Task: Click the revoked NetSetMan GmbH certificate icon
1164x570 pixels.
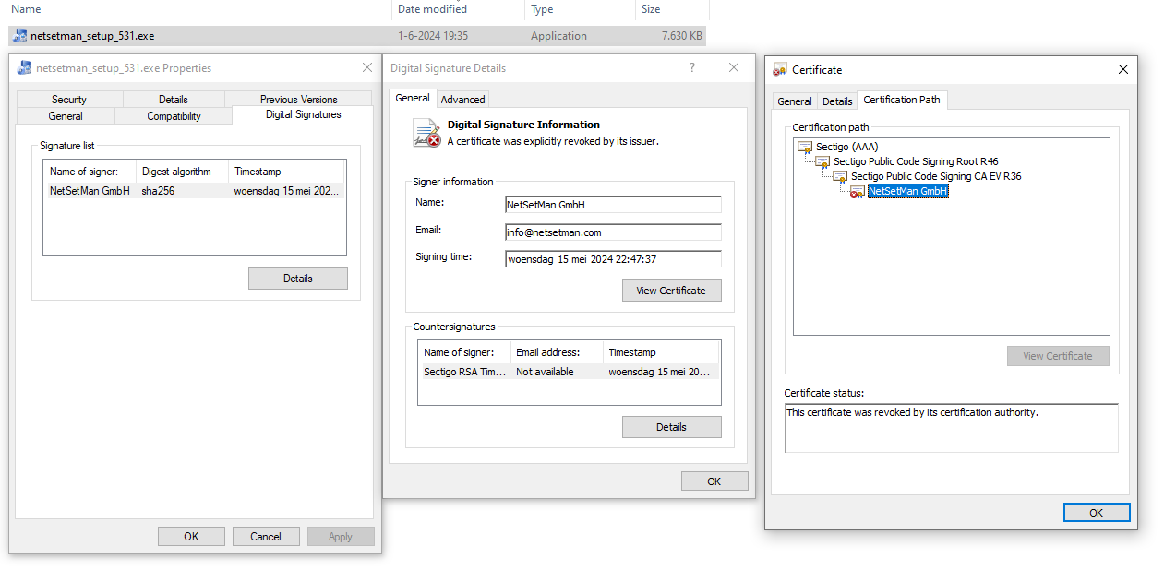Action: tap(858, 191)
